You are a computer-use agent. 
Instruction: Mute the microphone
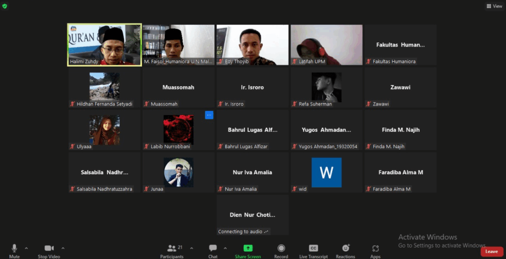tap(14, 248)
